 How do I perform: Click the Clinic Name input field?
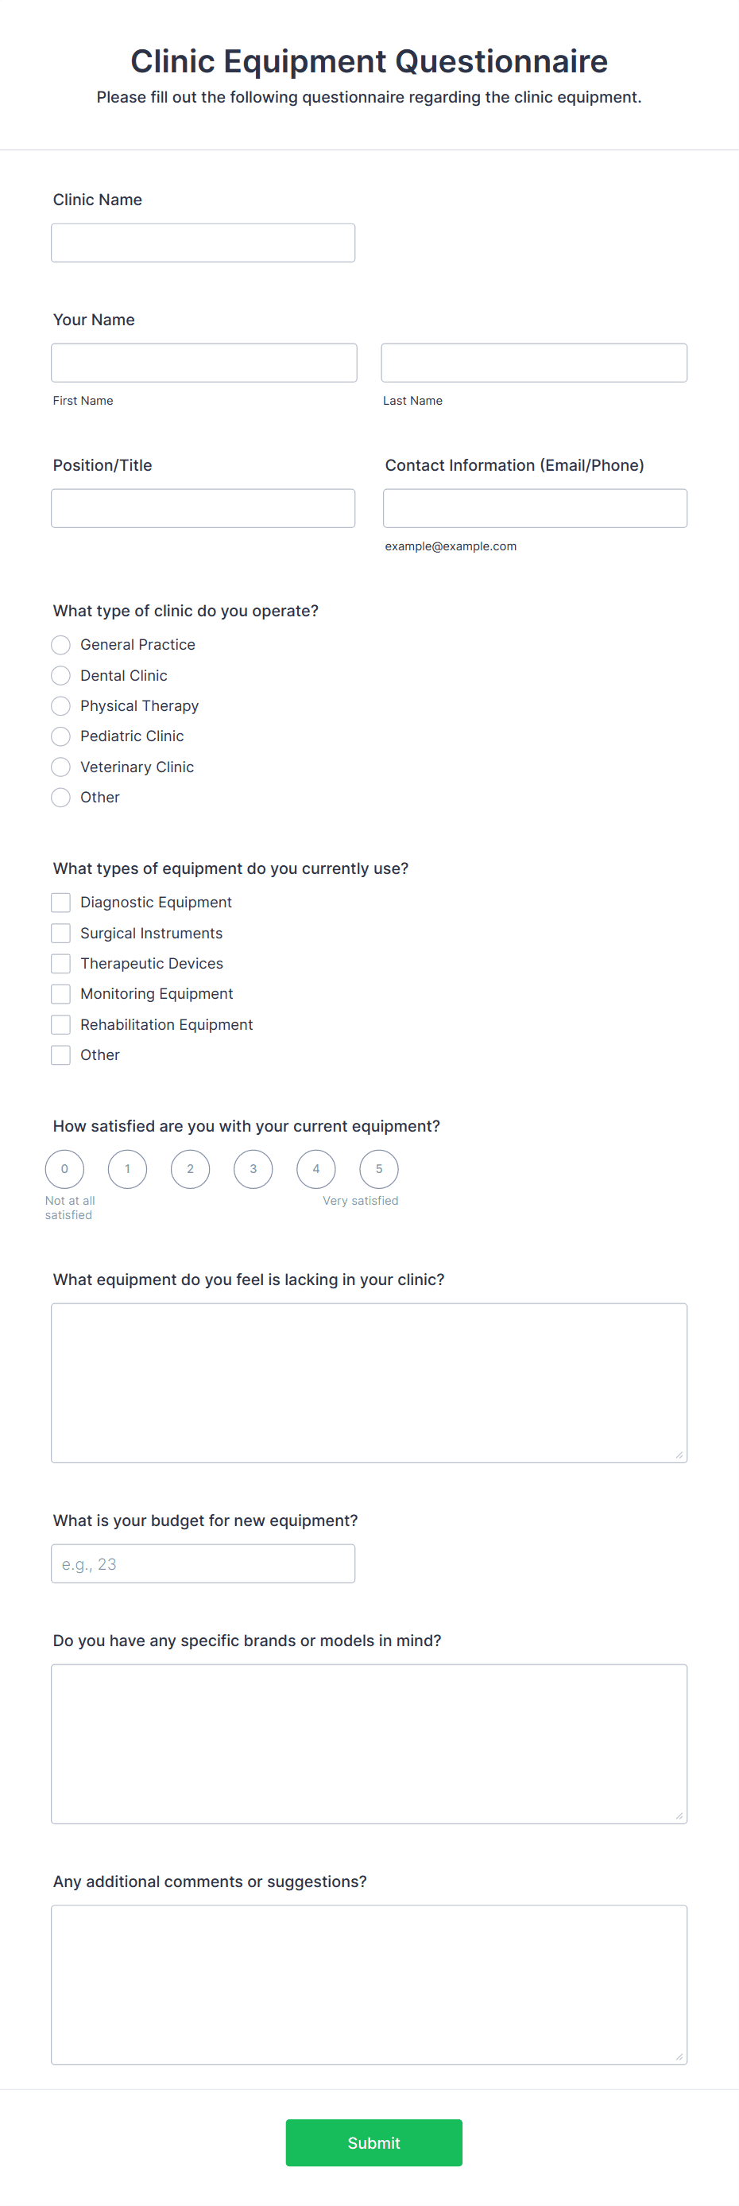[x=203, y=243]
